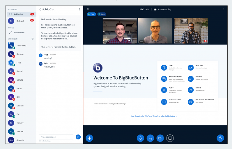Toggle the user list person icon
The height and width of the screenshot is (149, 232).
click(x=88, y=9)
